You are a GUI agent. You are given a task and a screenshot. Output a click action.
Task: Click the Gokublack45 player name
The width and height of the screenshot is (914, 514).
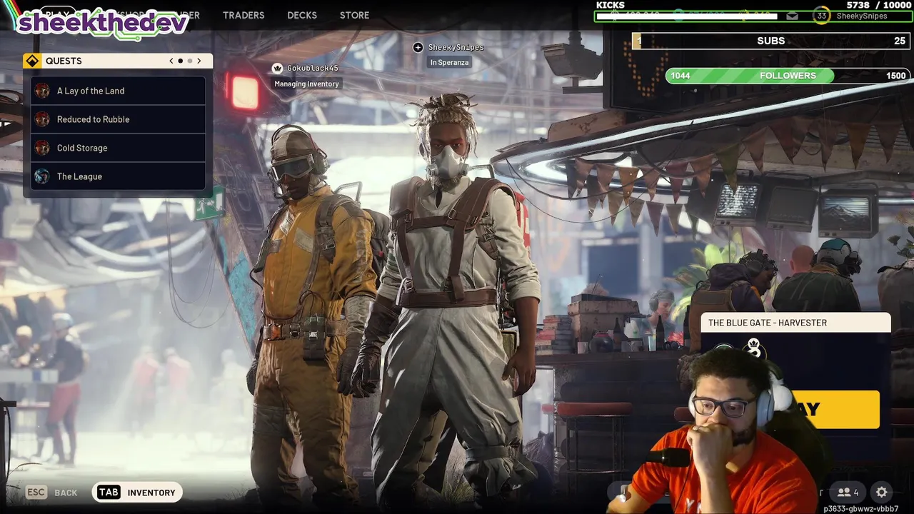pyautogui.click(x=313, y=68)
